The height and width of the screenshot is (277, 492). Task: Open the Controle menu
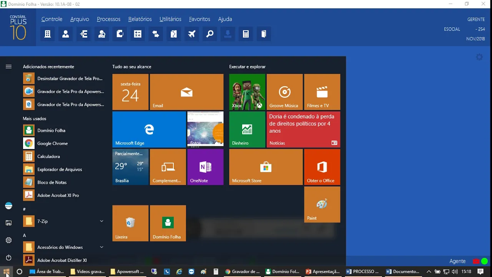(x=52, y=19)
